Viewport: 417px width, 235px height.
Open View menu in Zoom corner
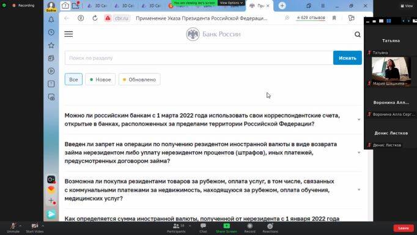(407, 6)
